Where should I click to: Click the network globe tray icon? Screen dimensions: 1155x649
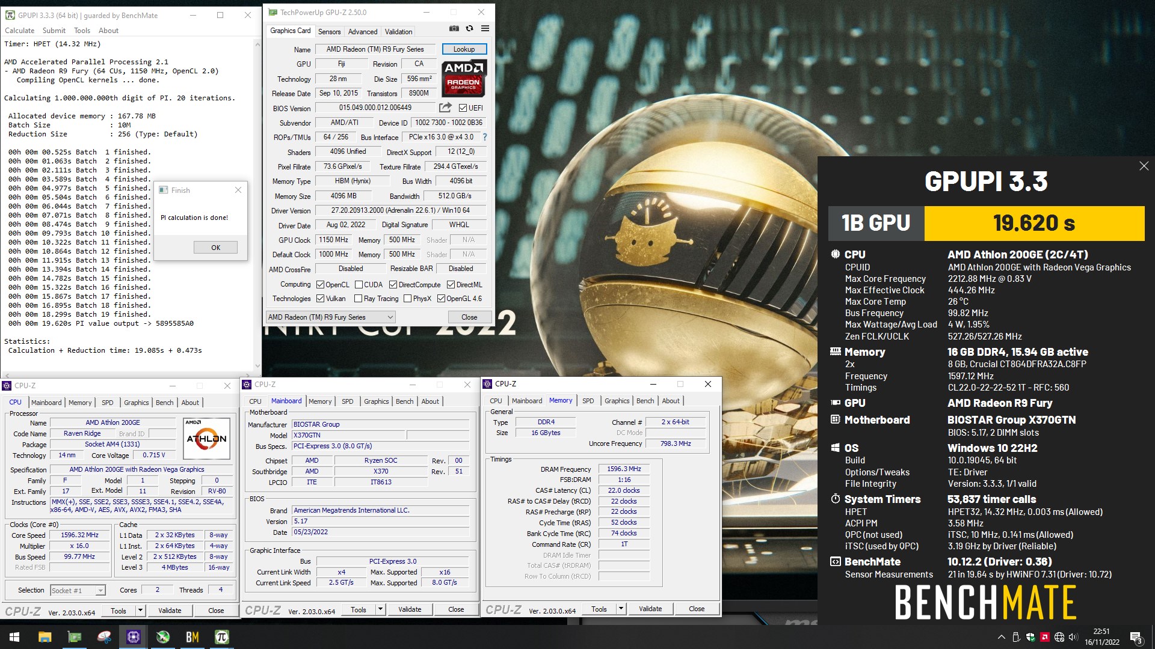click(x=1059, y=637)
